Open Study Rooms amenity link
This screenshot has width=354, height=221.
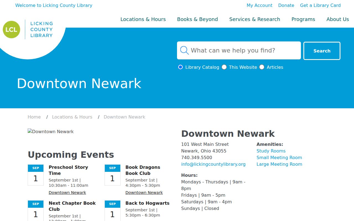pyautogui.click(x=271, y=151)
